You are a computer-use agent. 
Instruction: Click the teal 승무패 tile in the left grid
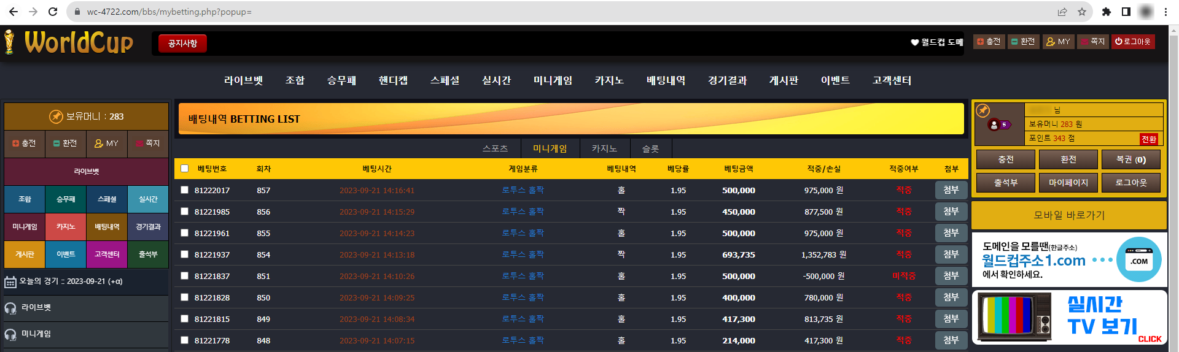(x=66, y=199)
